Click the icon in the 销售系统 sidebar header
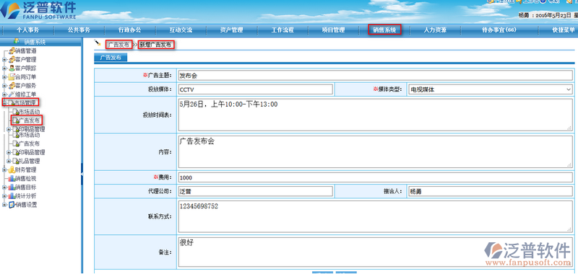The image size is (578, 274). tap(17, 42)
